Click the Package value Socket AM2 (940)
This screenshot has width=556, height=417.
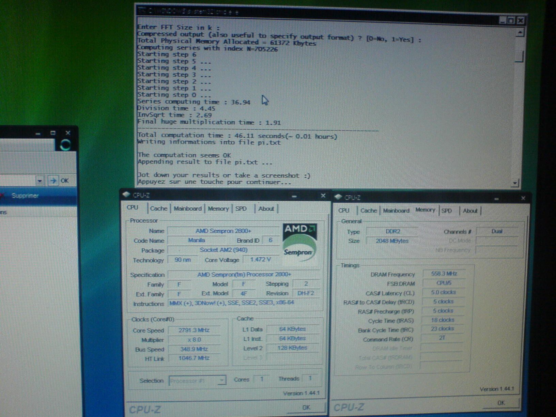[223, 250]
